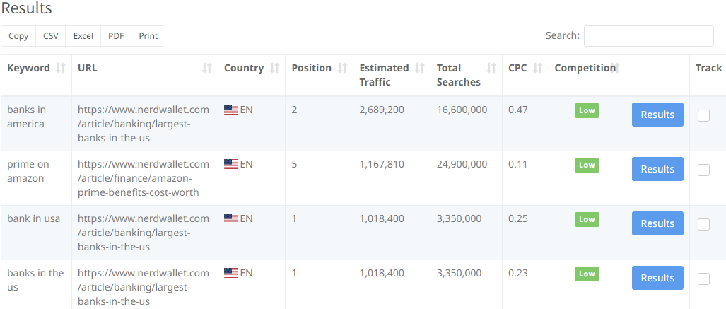
Task: Sort by URL column arrows icon
Action: (206, 68)
